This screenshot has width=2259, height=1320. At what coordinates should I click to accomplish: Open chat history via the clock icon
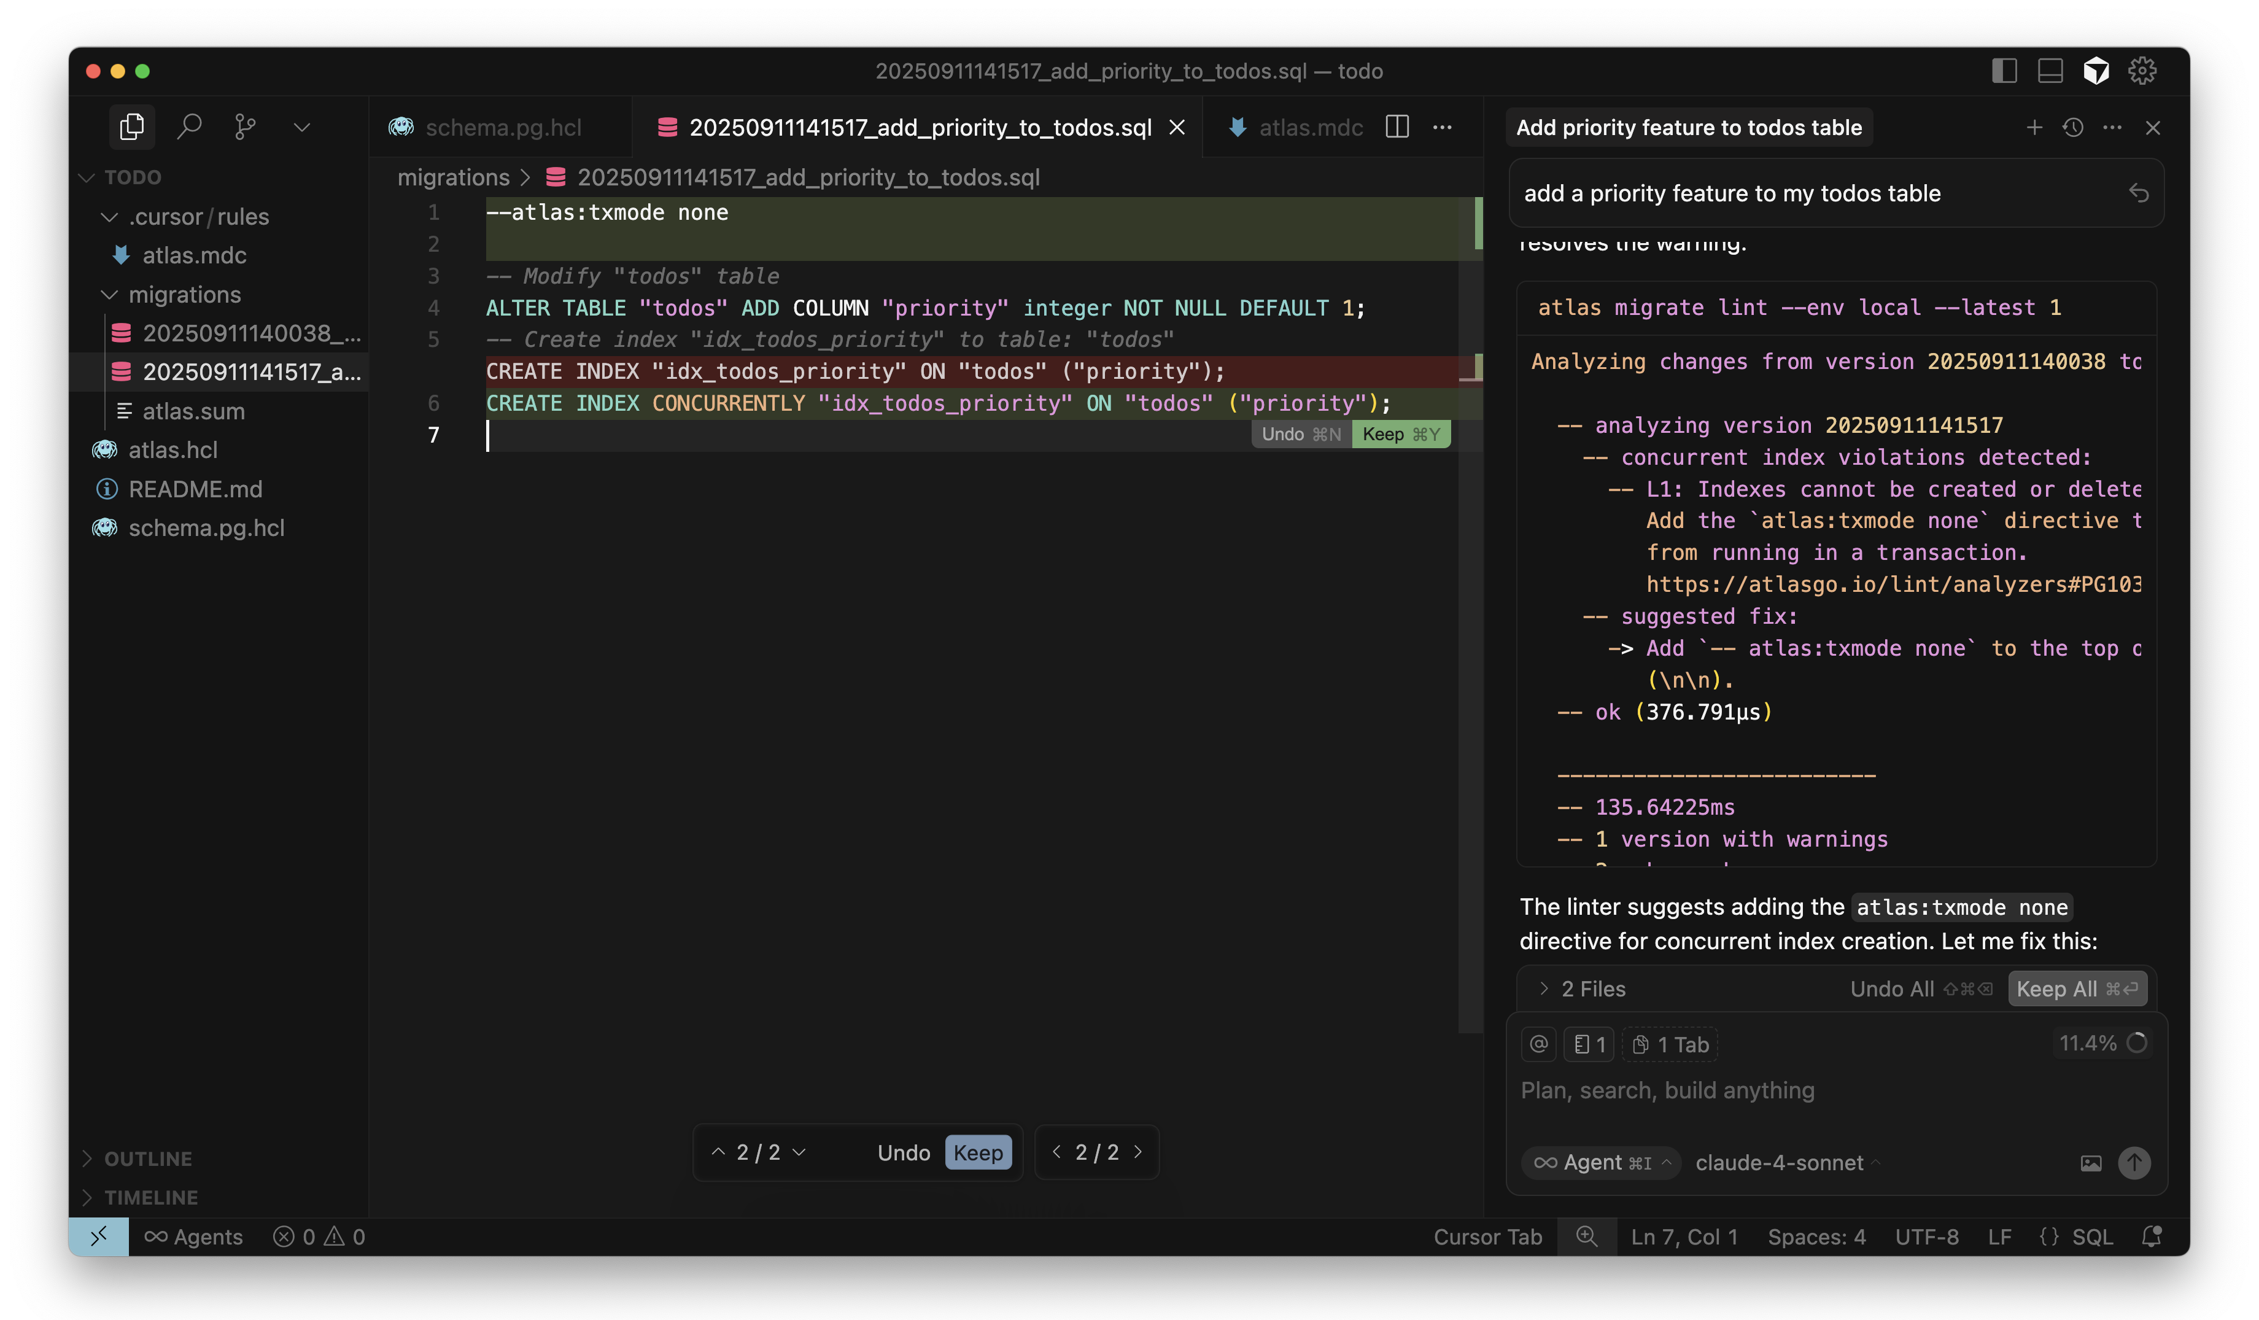coord(2074,127)
